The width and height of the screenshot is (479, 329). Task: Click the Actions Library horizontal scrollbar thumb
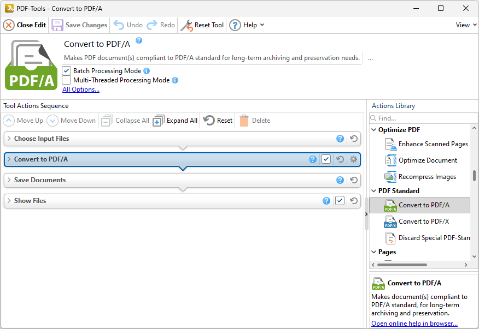(x=402, y=265)
